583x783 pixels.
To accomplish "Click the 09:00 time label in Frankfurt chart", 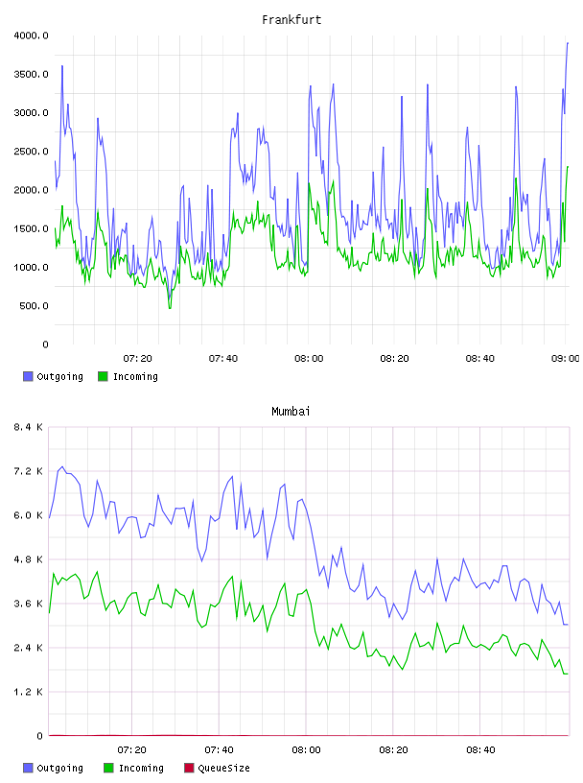I will click(x=566, y=359).
